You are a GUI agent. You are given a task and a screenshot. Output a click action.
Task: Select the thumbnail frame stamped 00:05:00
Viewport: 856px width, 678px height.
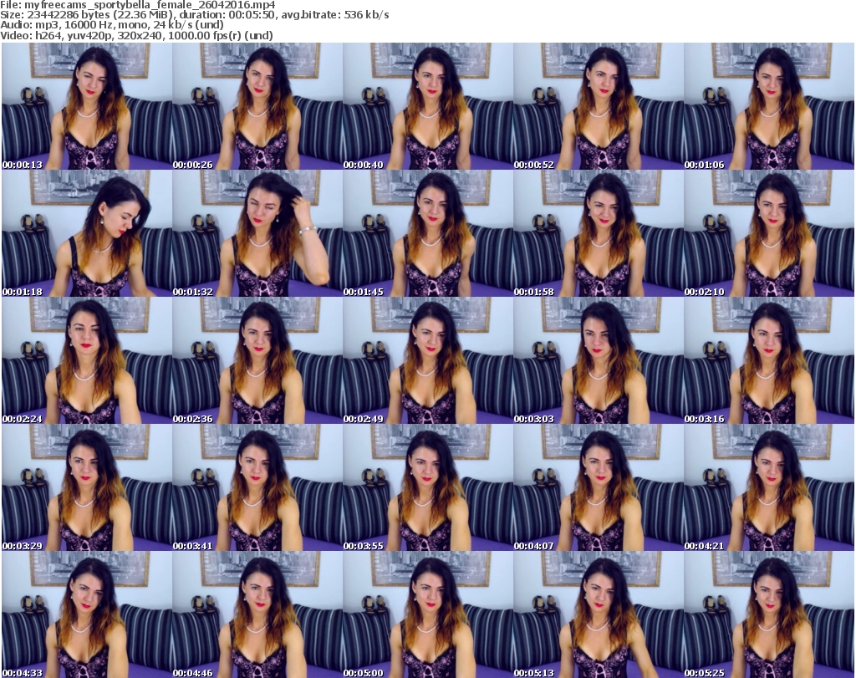[428, 614]
